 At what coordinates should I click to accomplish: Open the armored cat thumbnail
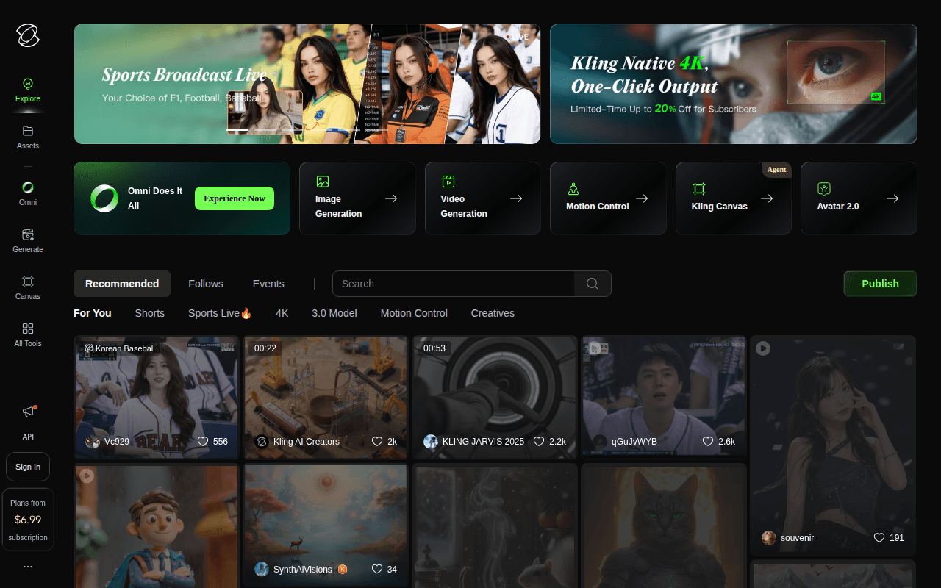pyautogui.click(x=664, y=526)
